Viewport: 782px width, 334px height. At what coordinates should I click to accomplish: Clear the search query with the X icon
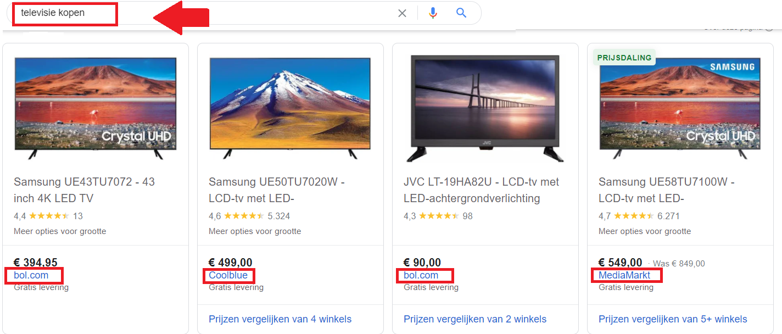click(402, 13)
